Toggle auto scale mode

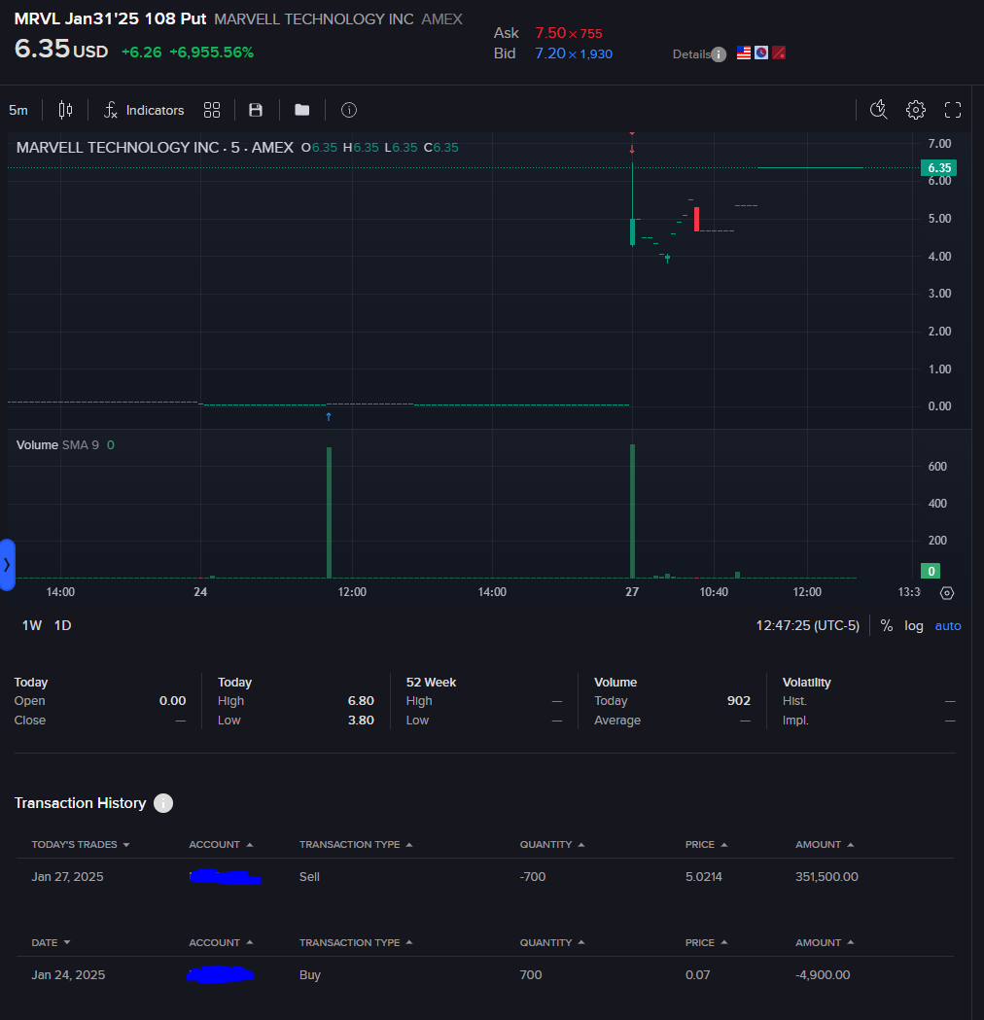point(948,625)
